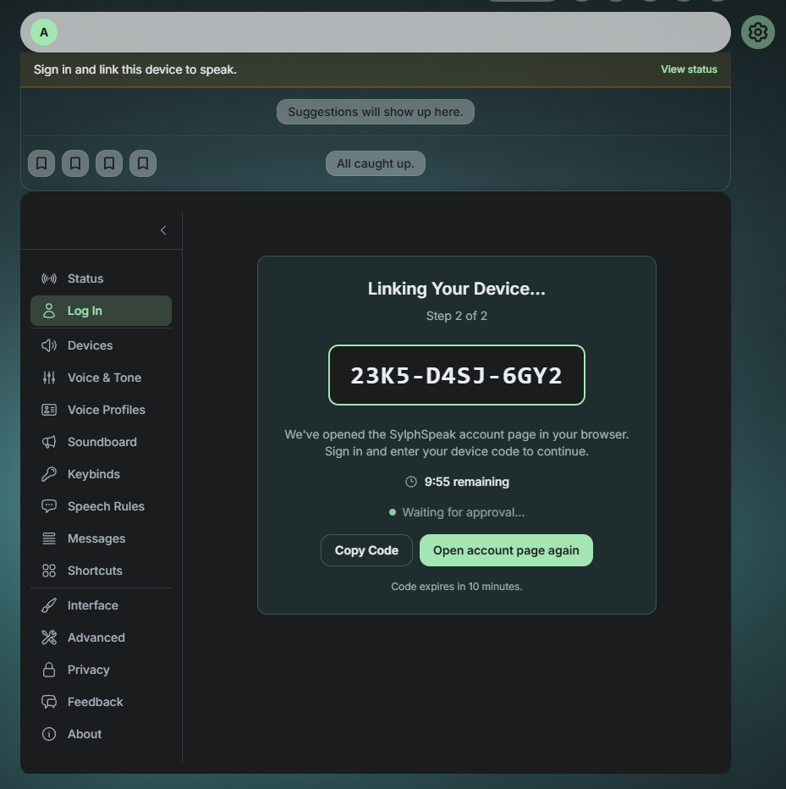Open Interface settings
786x789 pixels.
101,606
